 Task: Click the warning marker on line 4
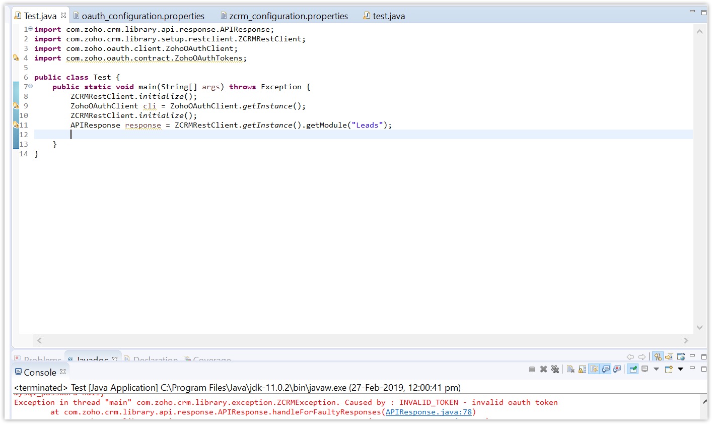[x=16, y=58]
